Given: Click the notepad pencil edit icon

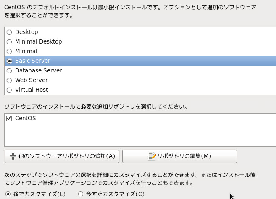Looking at the screenshot, I should coord(152,156).
